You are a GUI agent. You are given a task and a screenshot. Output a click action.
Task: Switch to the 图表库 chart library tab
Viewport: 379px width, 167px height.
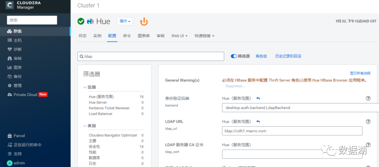click(x=144, y=36)
